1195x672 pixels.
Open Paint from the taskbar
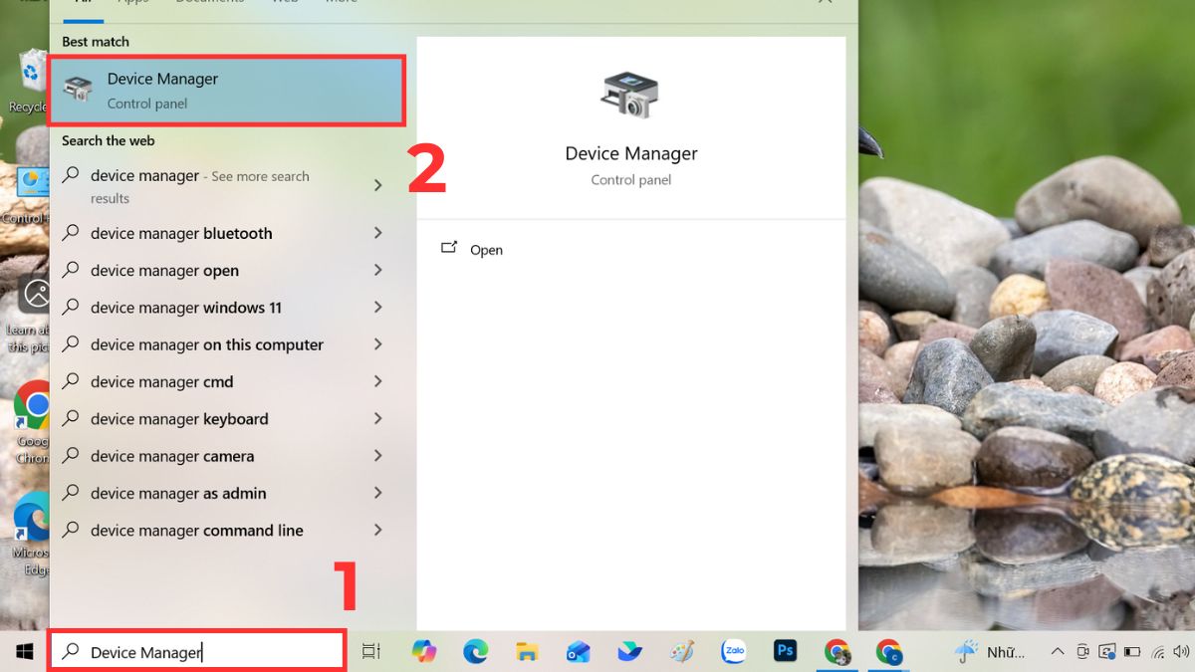682,652
